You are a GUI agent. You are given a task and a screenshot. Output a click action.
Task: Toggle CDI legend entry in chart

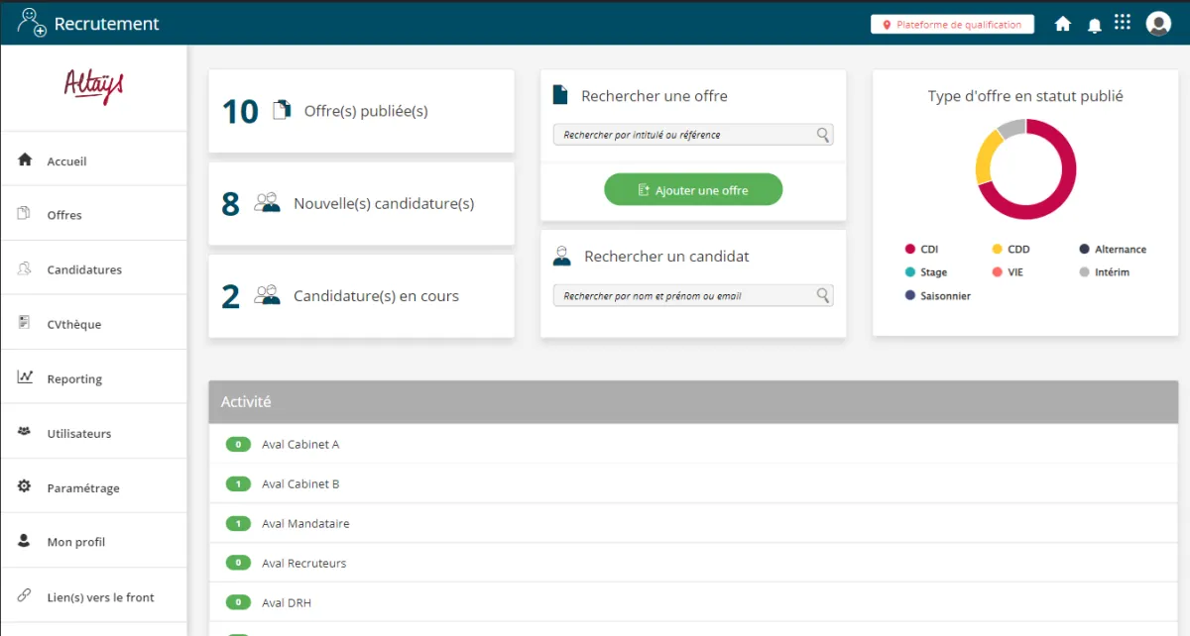[921, 250]
